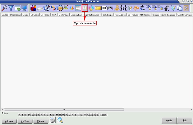The height and width of the screenshot is (125, 193).
Task: Click the triple dollar sign prices icon
Action: (x=123, y=8)
